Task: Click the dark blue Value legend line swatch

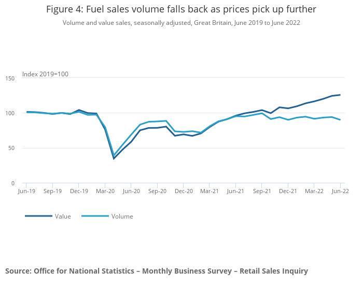Action: [38, 216]
